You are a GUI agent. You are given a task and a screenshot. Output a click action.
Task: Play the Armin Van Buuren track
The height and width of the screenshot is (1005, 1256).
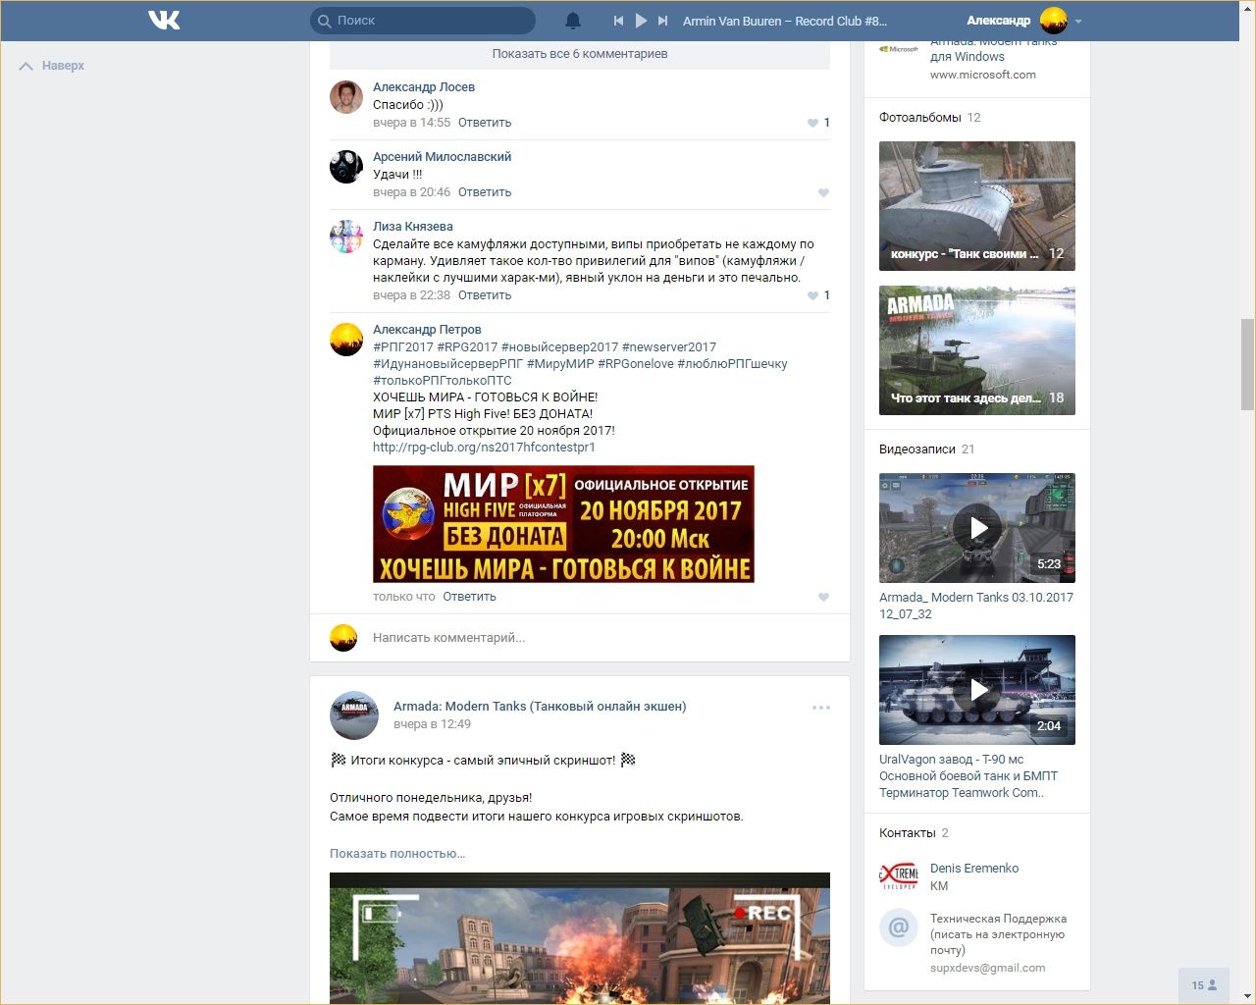point(641,21)
